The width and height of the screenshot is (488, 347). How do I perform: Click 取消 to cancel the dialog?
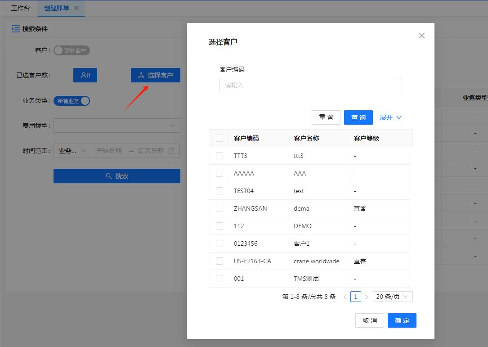pos(369,320)
